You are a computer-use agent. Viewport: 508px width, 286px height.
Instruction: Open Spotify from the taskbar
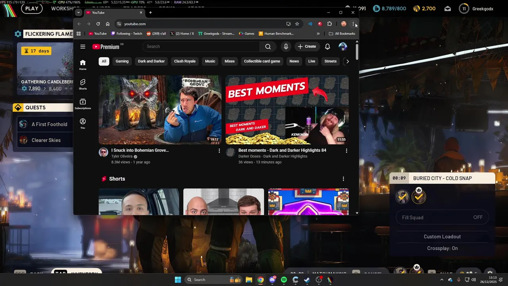click(x=284, y=280)
